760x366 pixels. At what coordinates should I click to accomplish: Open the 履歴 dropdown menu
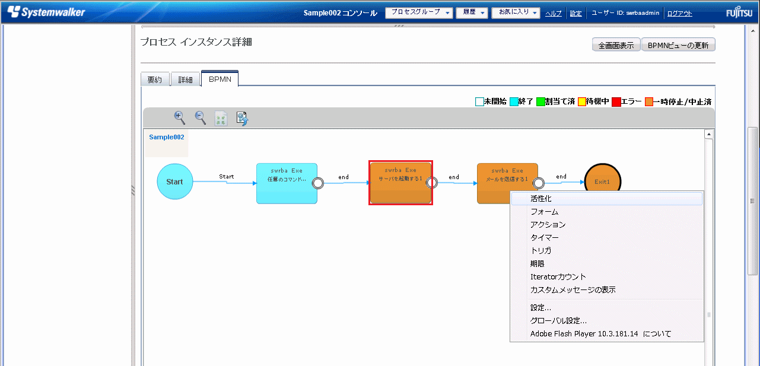[472, 13]
